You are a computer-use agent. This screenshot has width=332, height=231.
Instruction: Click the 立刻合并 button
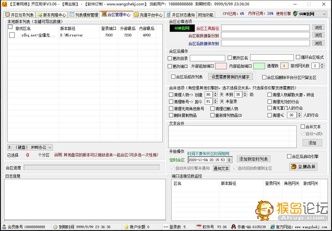tap(304, 167)
